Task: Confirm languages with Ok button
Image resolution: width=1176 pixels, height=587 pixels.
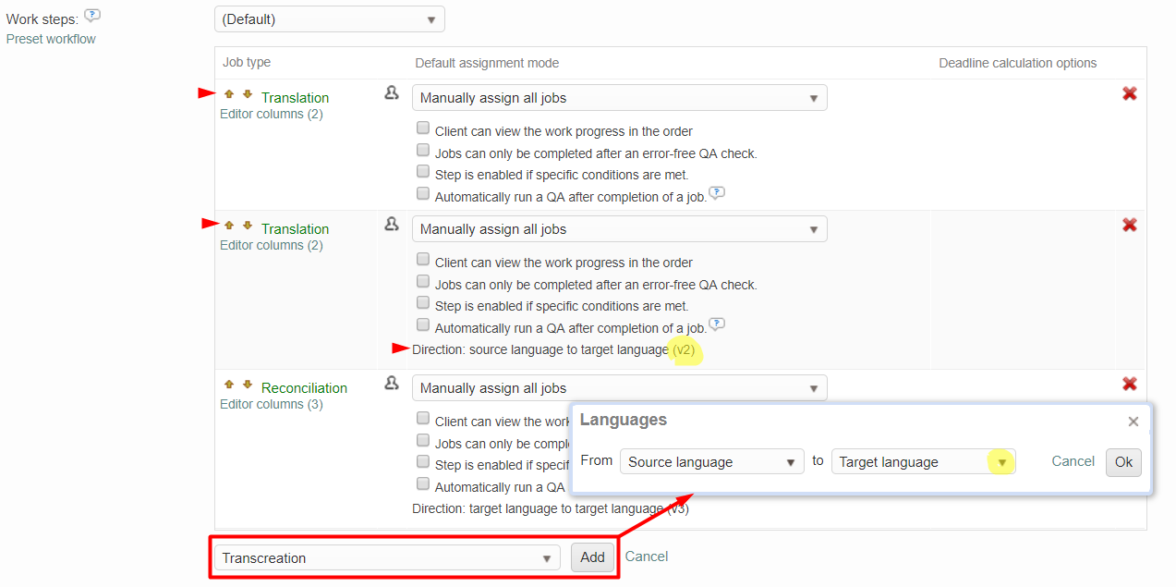Action: (1123, 462)
